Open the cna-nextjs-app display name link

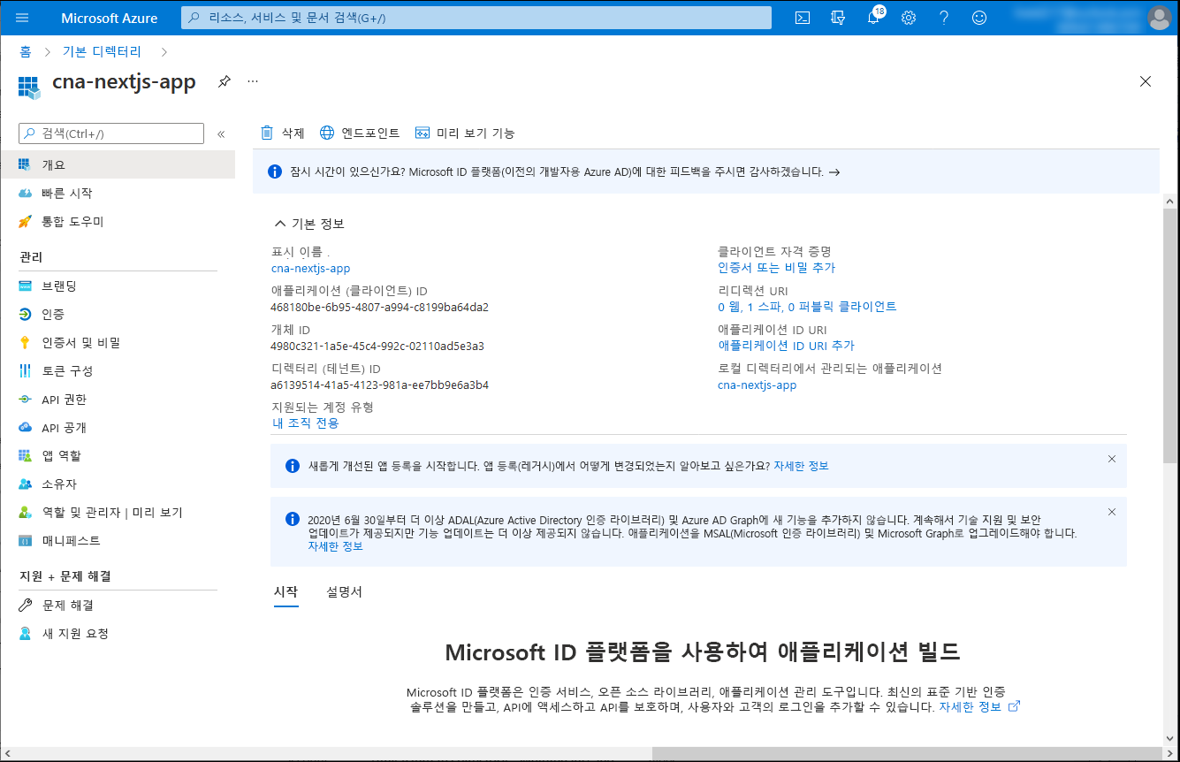click(310, 268)
